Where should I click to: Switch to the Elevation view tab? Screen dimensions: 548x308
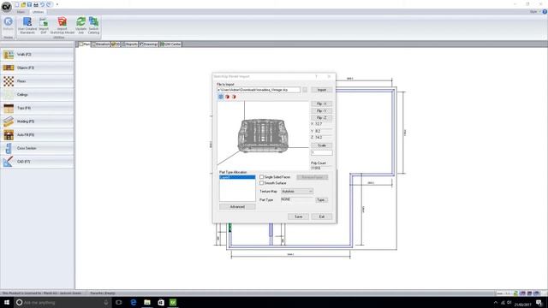click(x=101, y=44)
